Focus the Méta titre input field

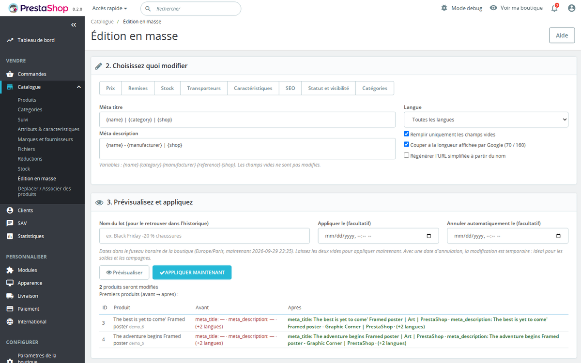247,120
